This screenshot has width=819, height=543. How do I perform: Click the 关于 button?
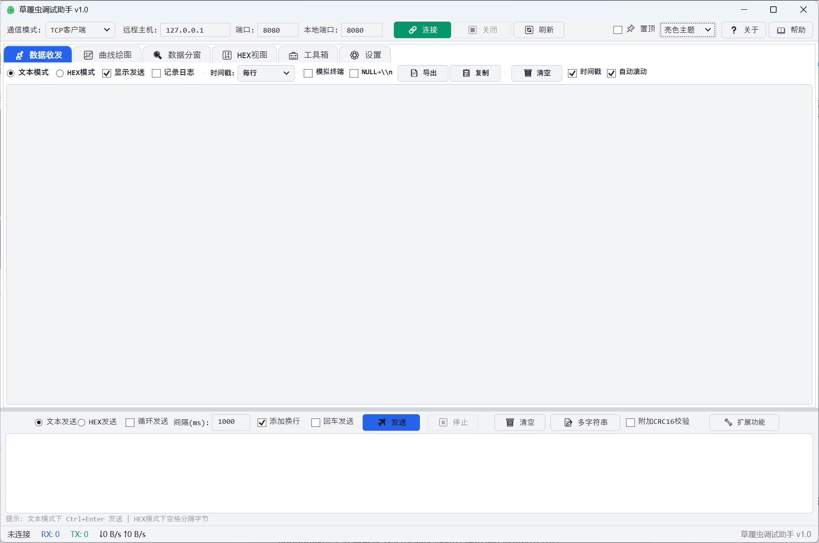point(744,30)
